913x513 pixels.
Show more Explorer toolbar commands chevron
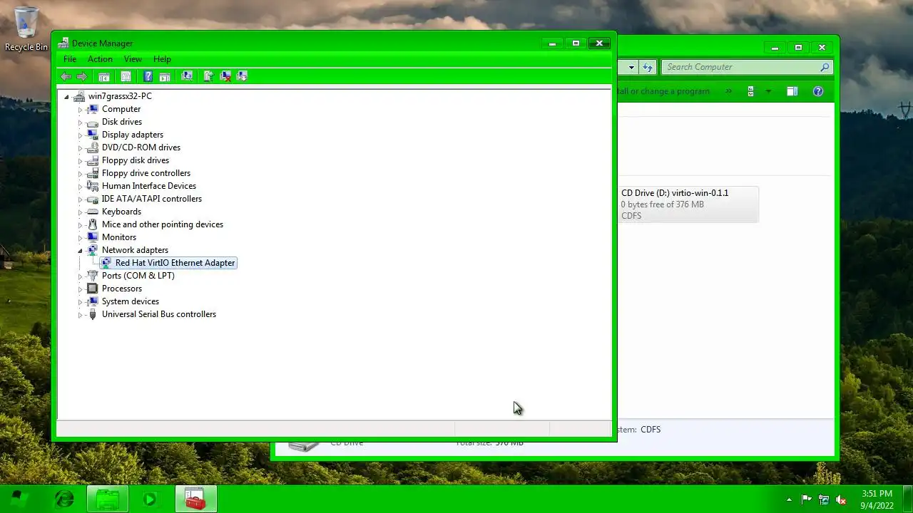click(729, 91)
